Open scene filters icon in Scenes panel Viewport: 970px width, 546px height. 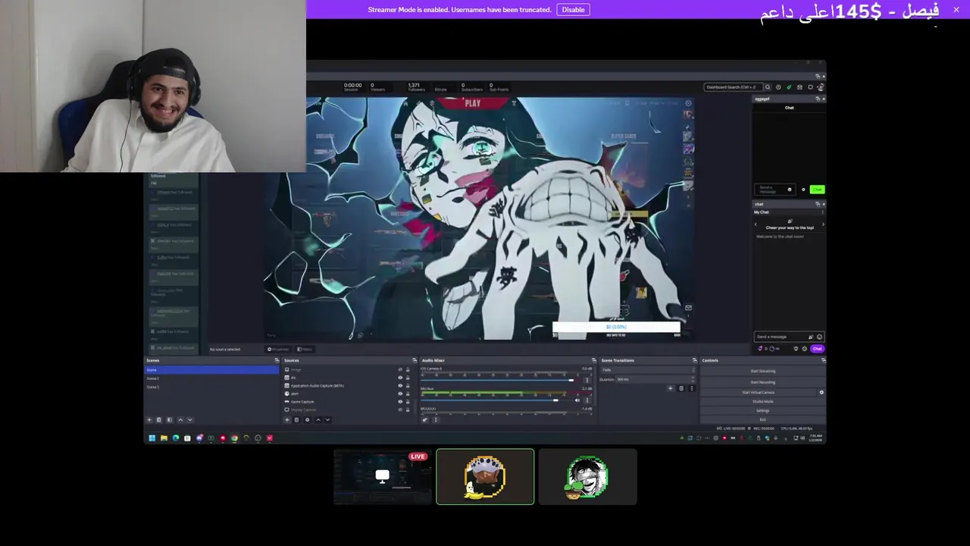click(x=169, y=419)
